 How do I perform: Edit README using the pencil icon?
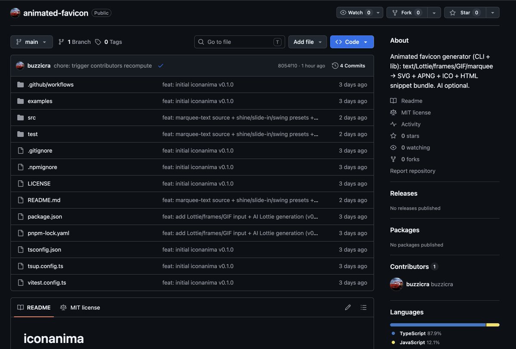(348, 307)
